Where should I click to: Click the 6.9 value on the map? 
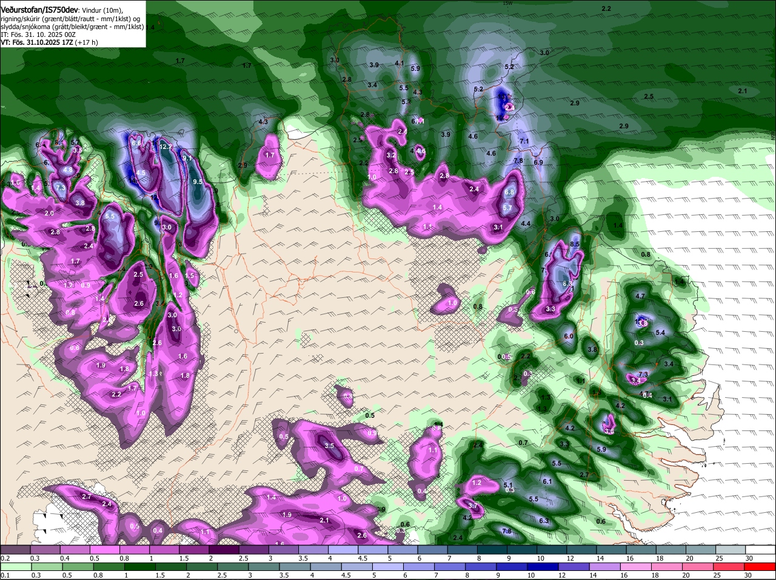(538, 162)
